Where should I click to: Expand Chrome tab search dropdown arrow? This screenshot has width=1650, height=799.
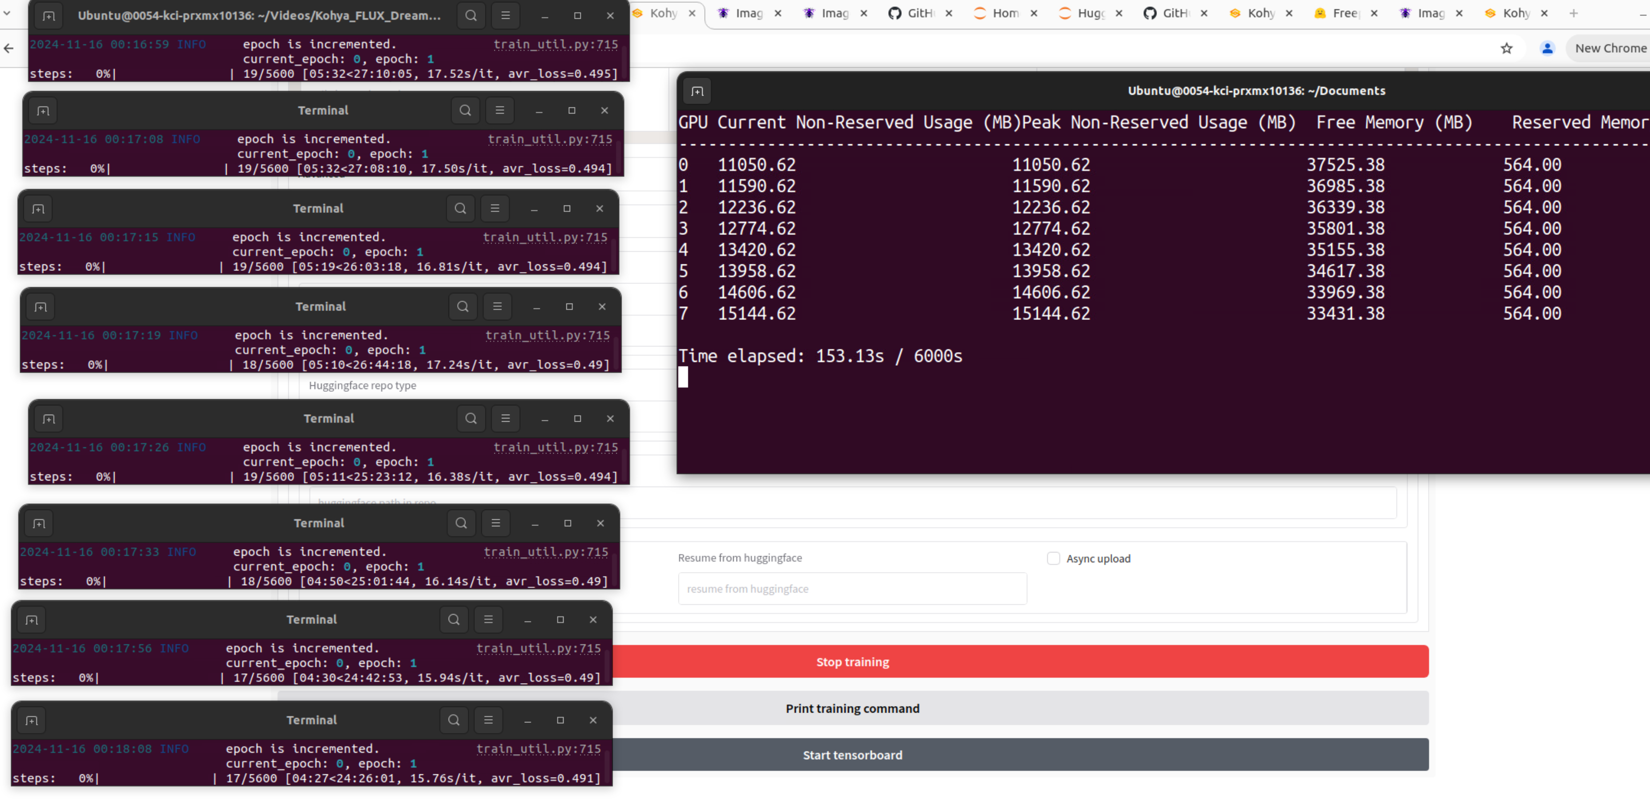click(x=7, y=13)
